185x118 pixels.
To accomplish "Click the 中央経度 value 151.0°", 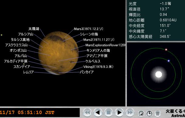I will coord(165,26).
